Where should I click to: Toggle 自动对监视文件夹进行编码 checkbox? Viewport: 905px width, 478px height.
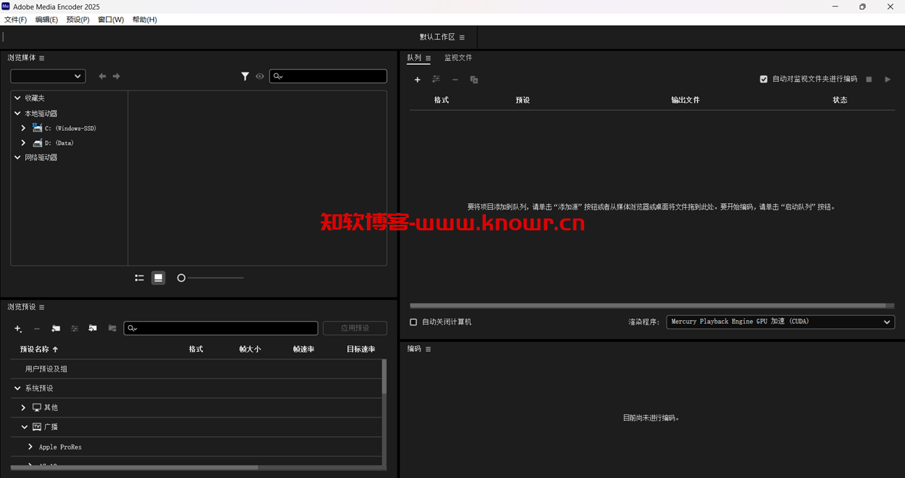[x=764, y=79]
